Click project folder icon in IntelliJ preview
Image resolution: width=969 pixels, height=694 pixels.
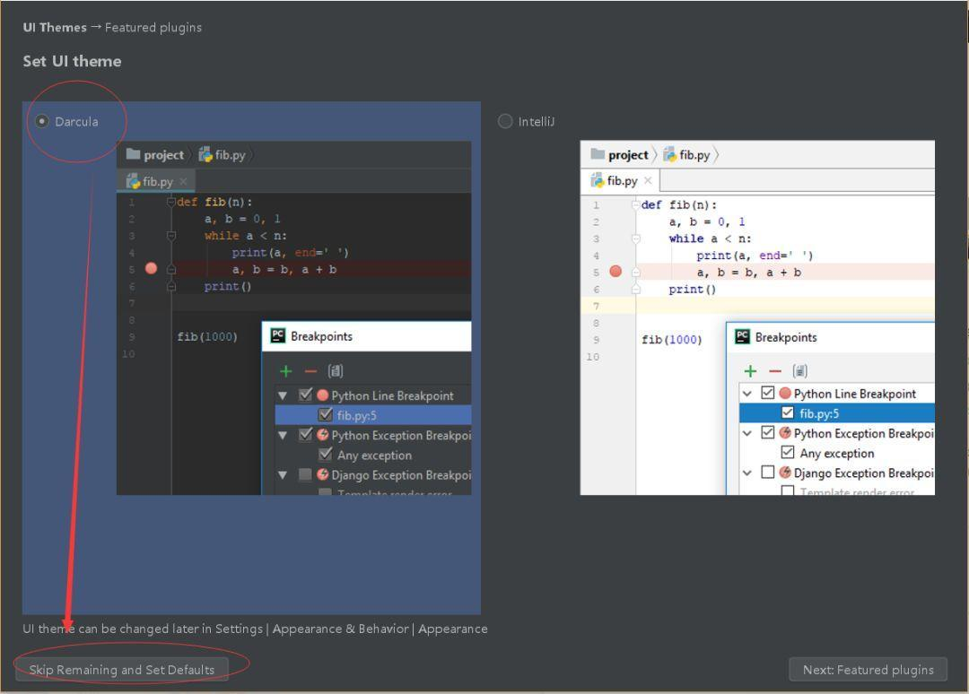597,153
